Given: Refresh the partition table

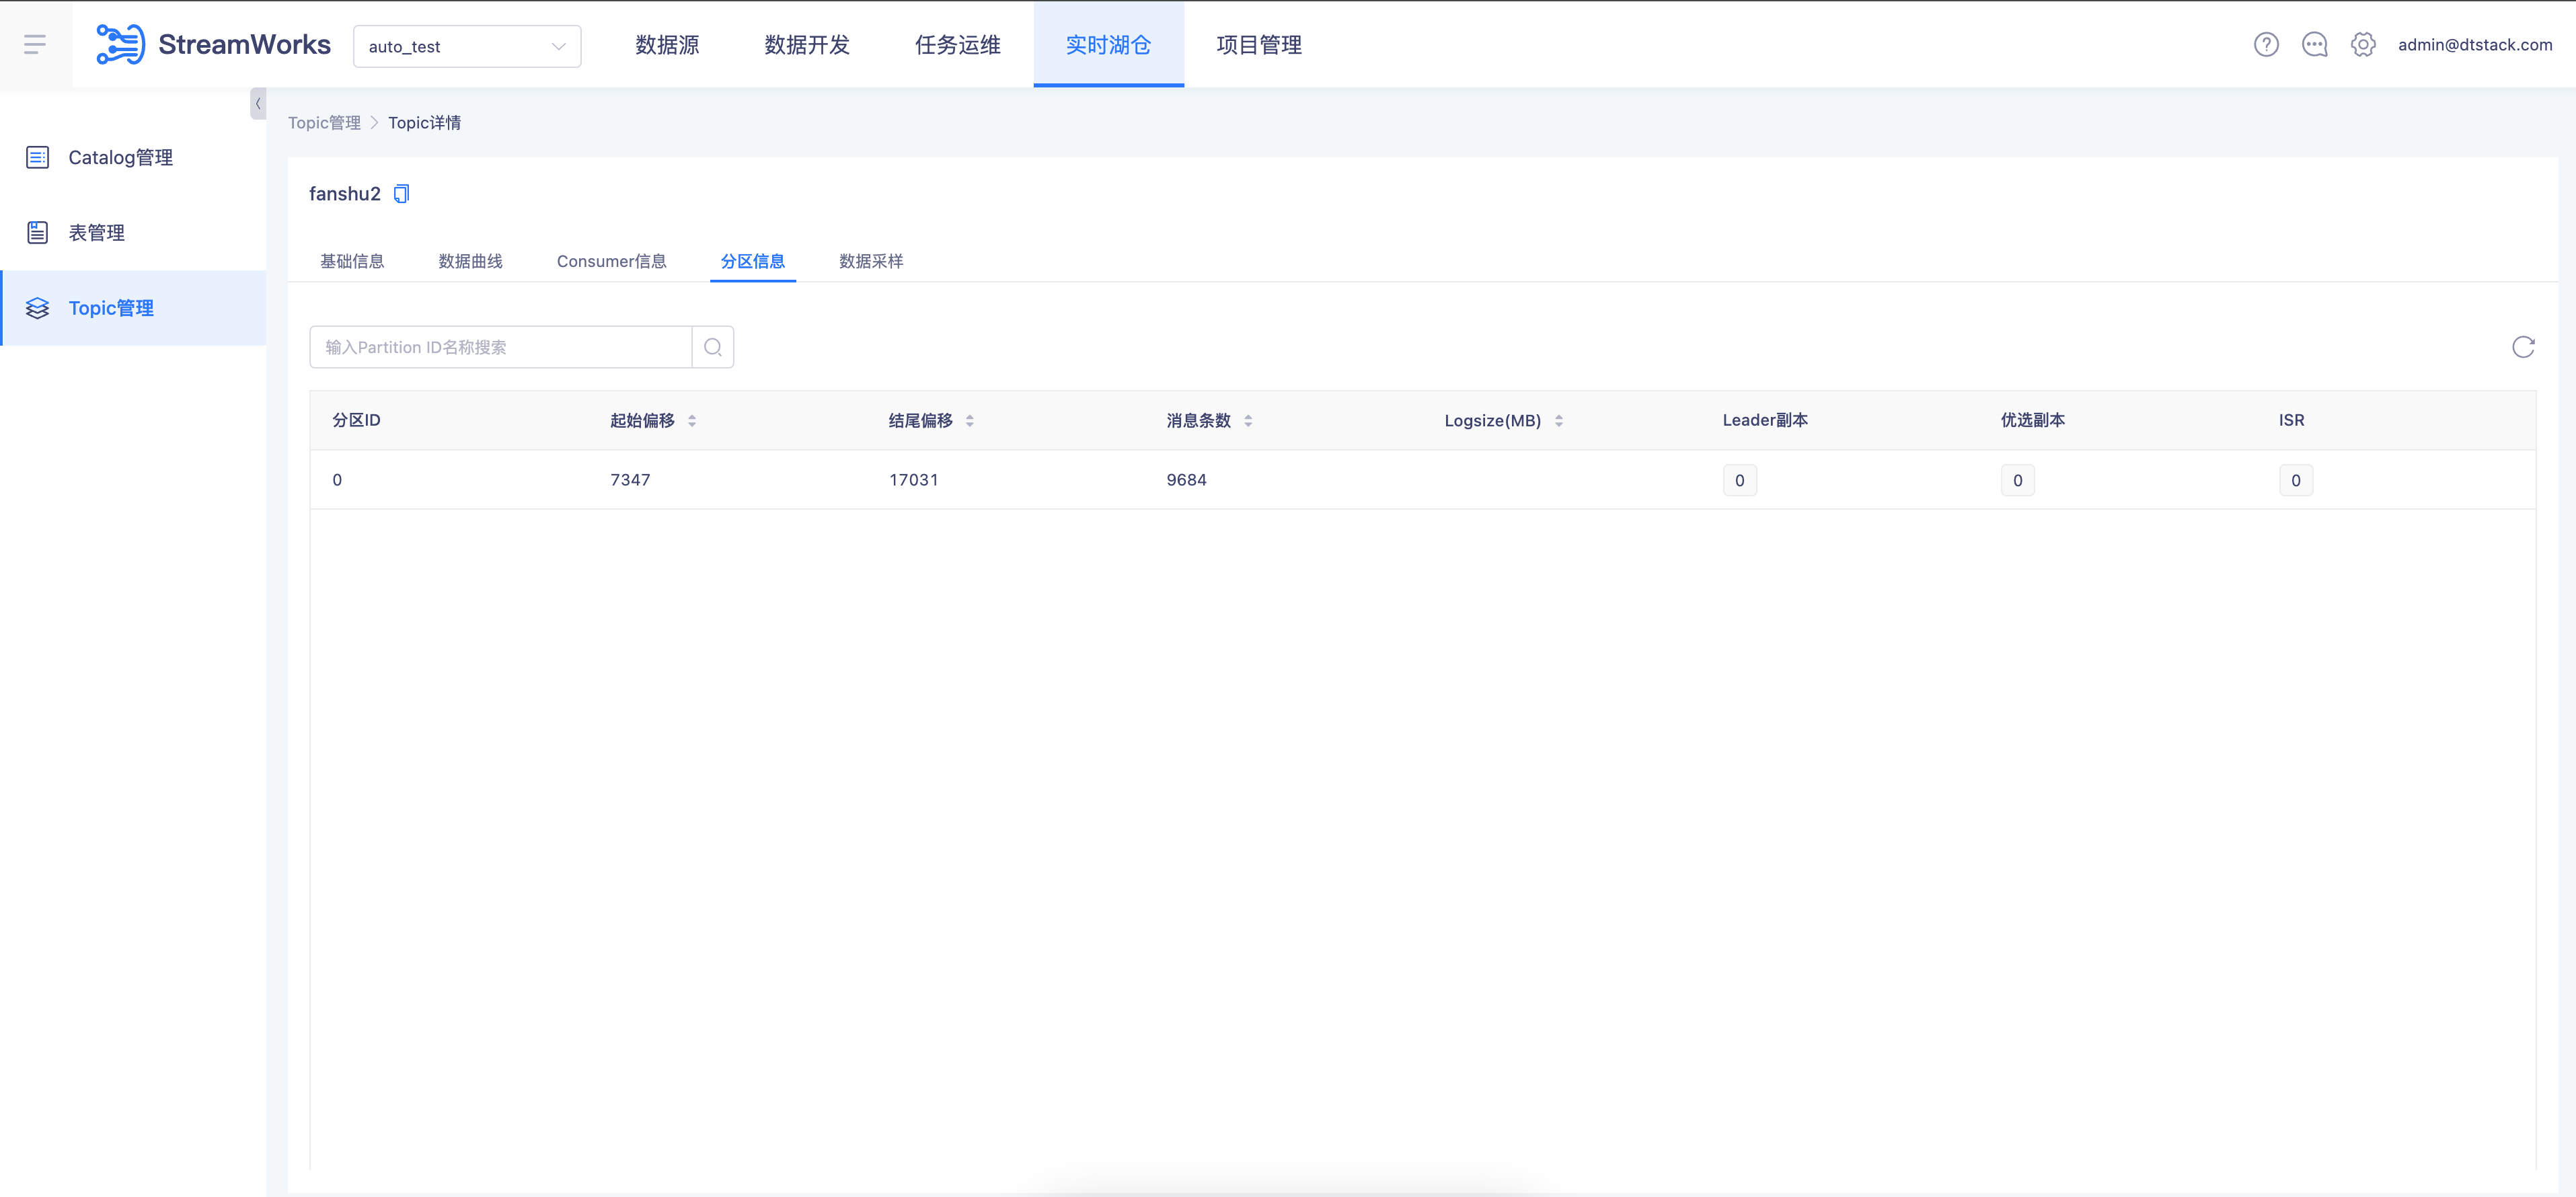Looking at the screenshot, I should [2523, 347].
